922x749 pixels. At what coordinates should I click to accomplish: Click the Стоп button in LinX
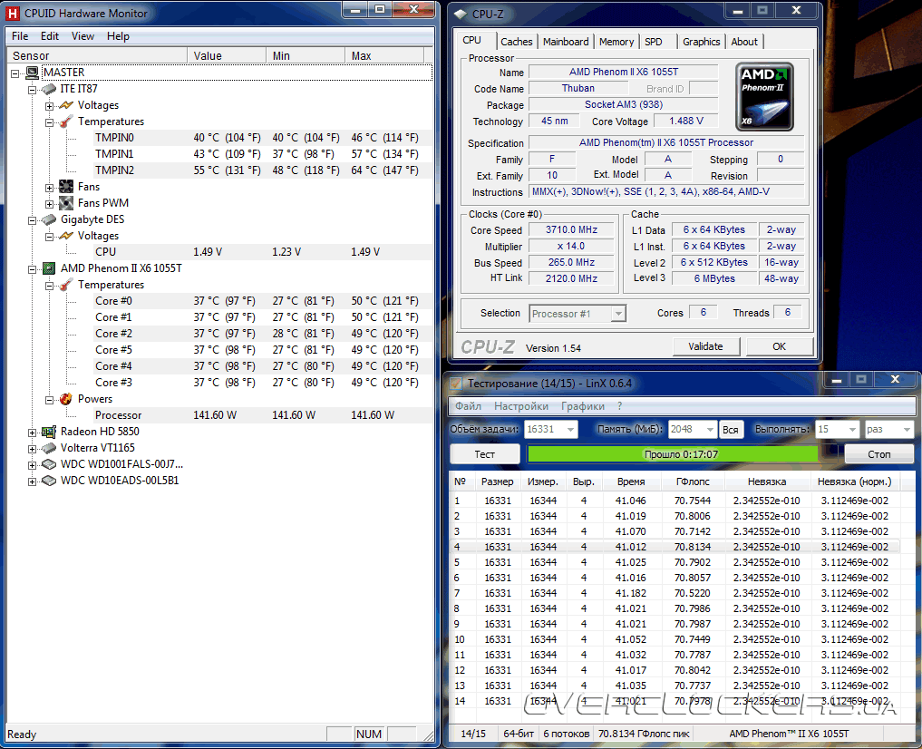tap(879, 454)
